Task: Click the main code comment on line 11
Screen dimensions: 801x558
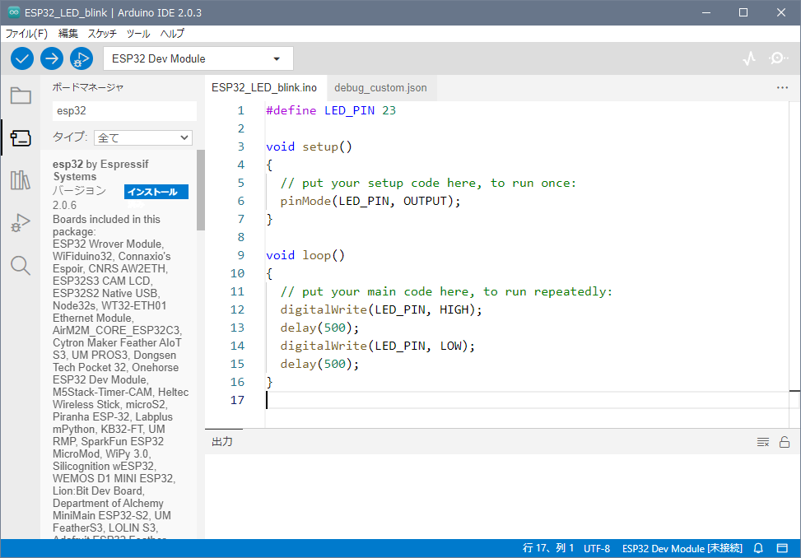Action: [x=446, y=291]
